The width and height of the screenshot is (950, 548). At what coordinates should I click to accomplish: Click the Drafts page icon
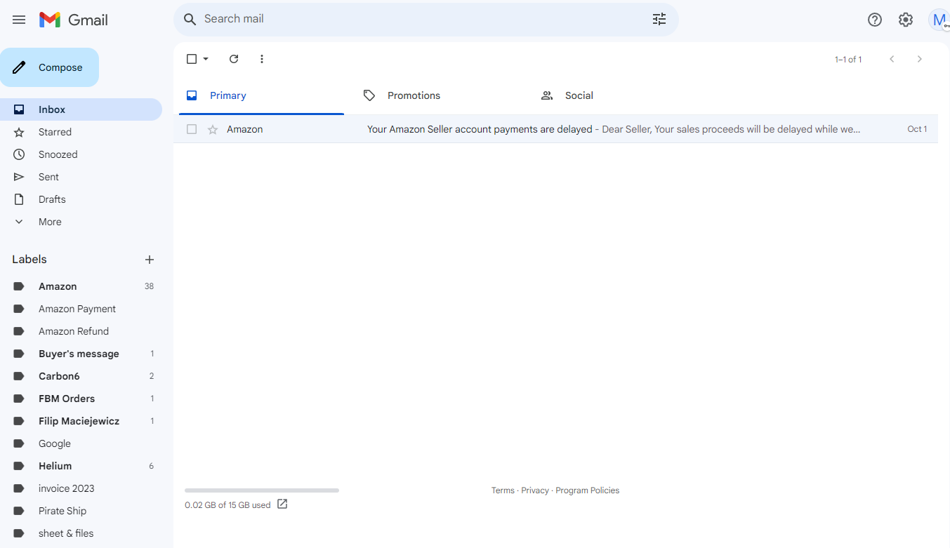(x=19, y=199)
